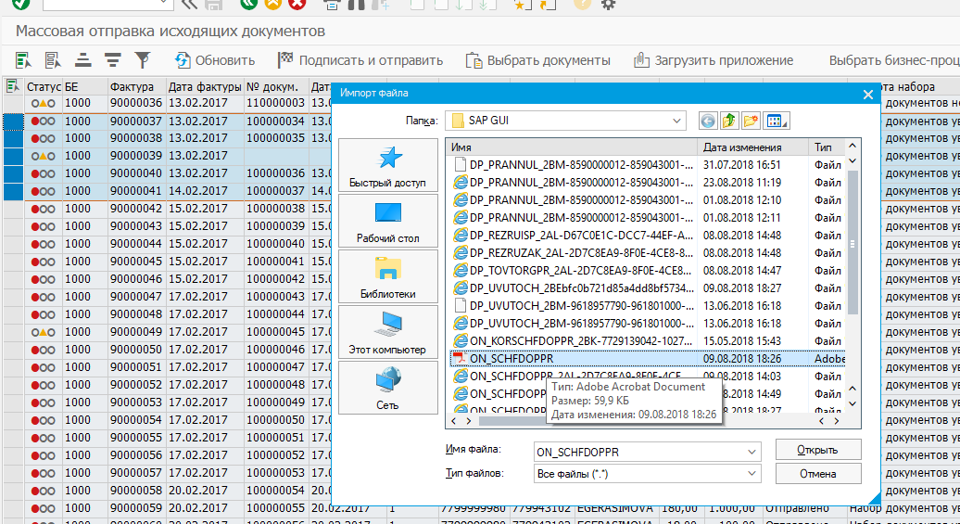
Task: Click Подписать и отправить in the toolbar
Action: (x=360, y=60)
